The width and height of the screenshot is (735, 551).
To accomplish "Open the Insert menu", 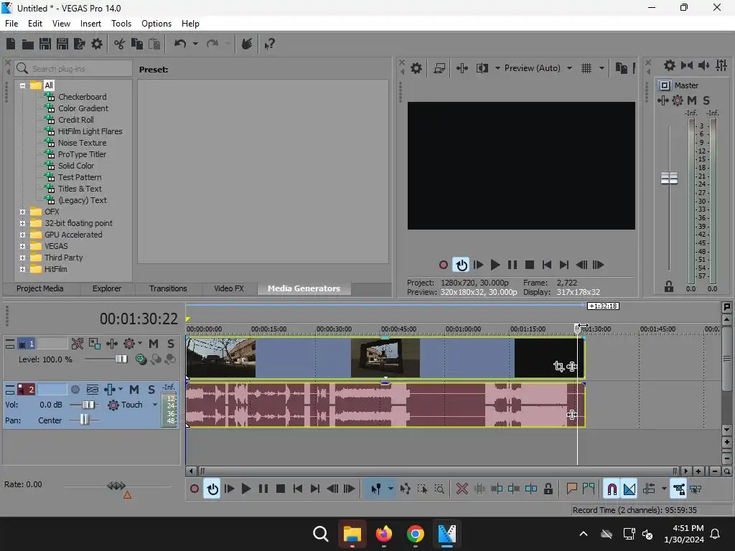I will tap(90, 24).
